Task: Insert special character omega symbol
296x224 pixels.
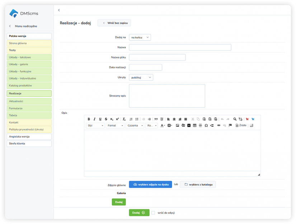Action: pos(206,125)
